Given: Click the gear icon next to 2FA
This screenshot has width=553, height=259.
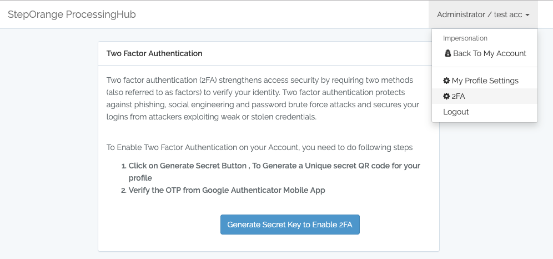Looking at the screenshot, I should [x=446, y=96].
